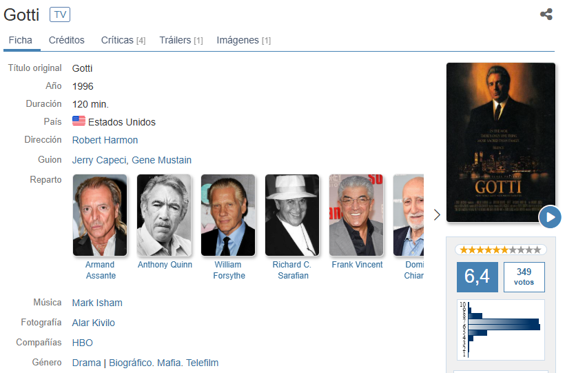Open the Gotti movie poster image
565x373 pixels.
(501, 143)
